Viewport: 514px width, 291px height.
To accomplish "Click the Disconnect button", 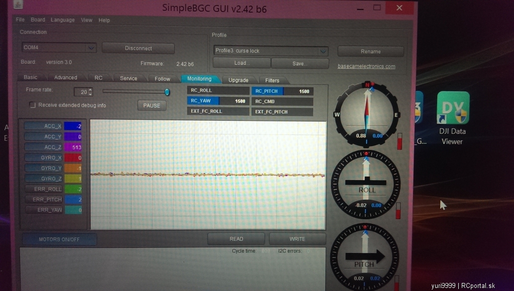I will tap(138, 48).
